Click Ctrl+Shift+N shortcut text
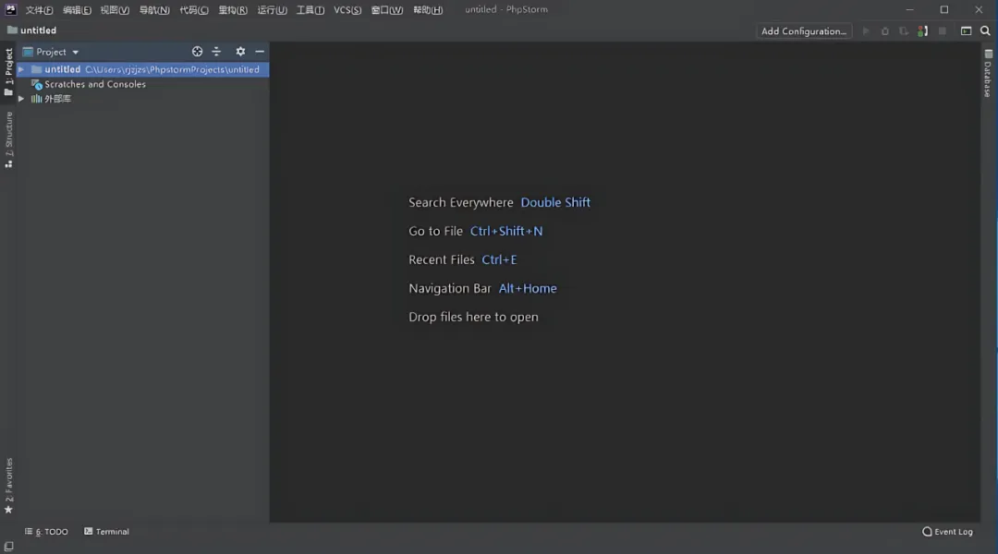This screenshot has height=554, width=998. [x=506, y=231]
